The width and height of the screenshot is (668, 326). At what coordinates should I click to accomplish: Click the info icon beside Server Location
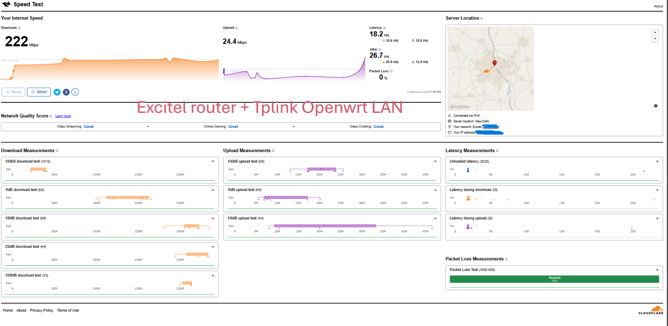click(481, 18)
